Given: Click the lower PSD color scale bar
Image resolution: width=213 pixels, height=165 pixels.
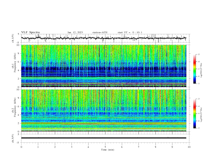Looking at the screenshot, I should [195, 114].
